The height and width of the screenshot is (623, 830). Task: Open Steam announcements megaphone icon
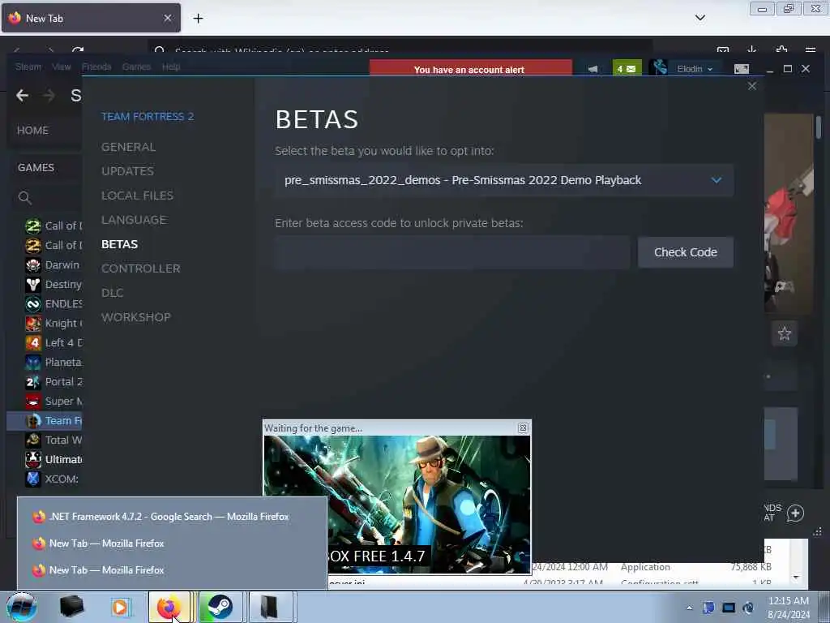[593, 69]
